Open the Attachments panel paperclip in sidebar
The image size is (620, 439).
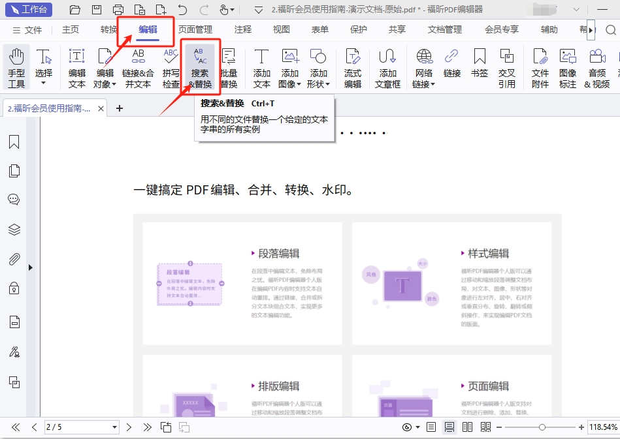pyautogui.click(x=14, y=260)
